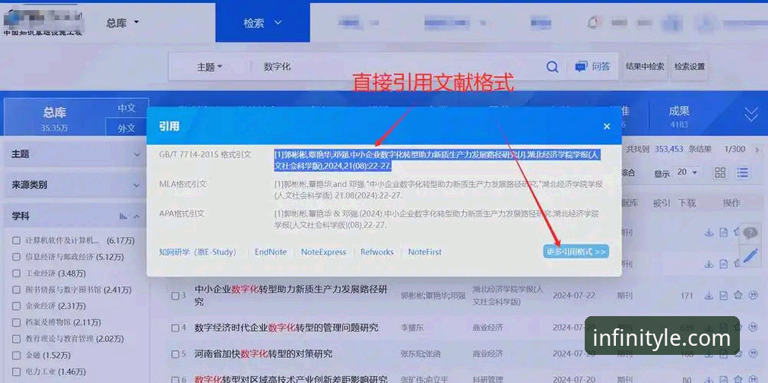Screen dimensions: 768x383
Task: Open HTML reading for second result row
Action: tap(723, 264)
